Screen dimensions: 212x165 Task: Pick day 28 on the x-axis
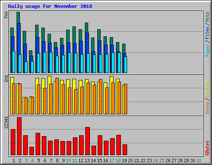[180, 160]
